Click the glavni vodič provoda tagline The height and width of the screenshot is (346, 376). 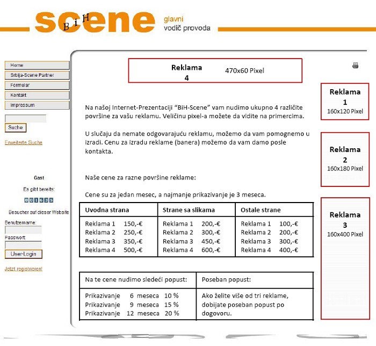click(x=187, y=24)
